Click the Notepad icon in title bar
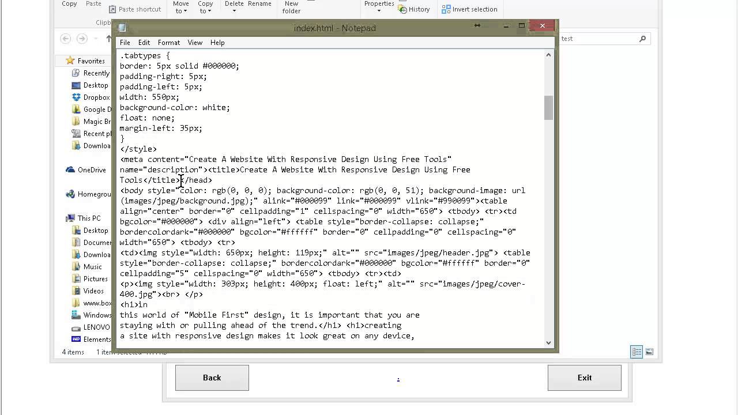 (x=122, y=27)
